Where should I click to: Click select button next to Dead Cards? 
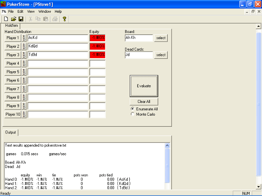pyautogui.click(x=161, y=55)
